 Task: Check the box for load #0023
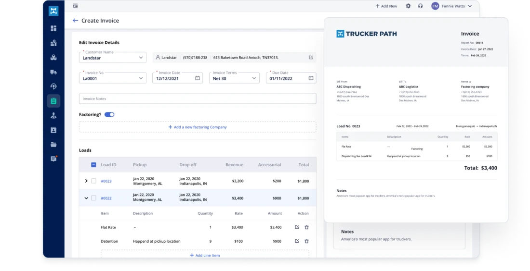coord(93,181)
